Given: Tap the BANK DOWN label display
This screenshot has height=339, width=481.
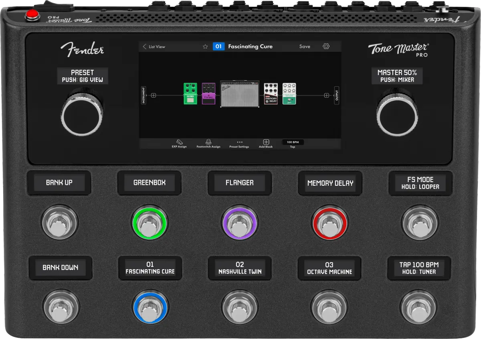Looking at the screenshot, I should pyautogui.click(x=61, y=268).
